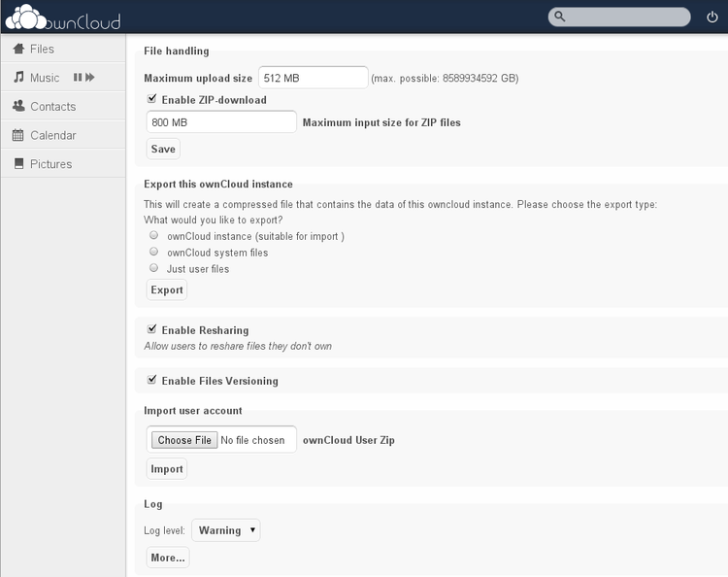The height and width of the screenshot is (577, 728).
Task: Save the file handling settings
Action: [x=163, y=149]
